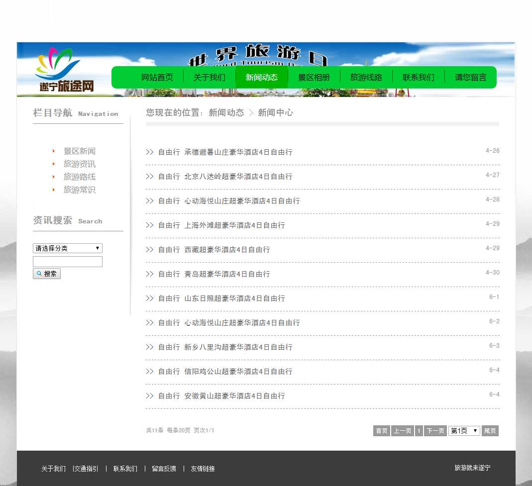The height and width of the screenshot is (486, 532).
Task: Click 新闻动态 in the breadcrumb path
Action: coord(226,113)
